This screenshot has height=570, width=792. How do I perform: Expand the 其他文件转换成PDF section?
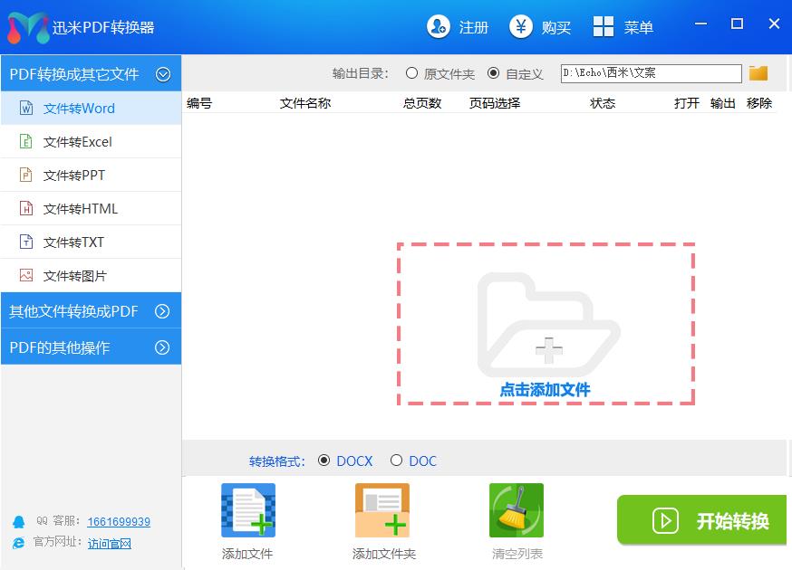[x=162, y=311]
